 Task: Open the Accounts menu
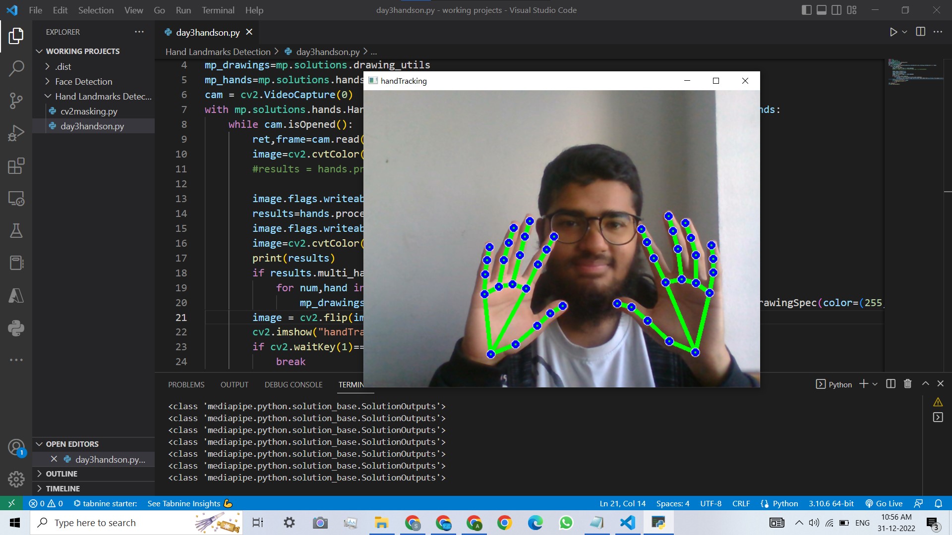(x=16, y=447)
